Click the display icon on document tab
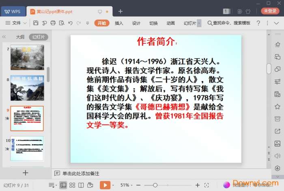 pos(100,12)
